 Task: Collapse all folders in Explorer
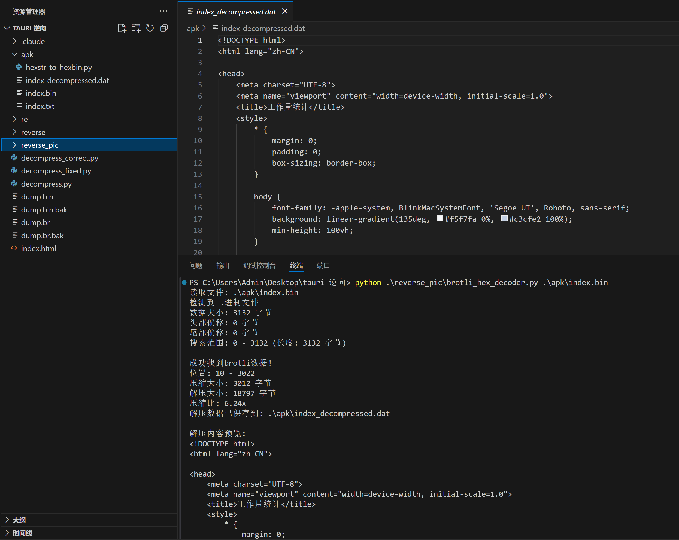[164, 28]
